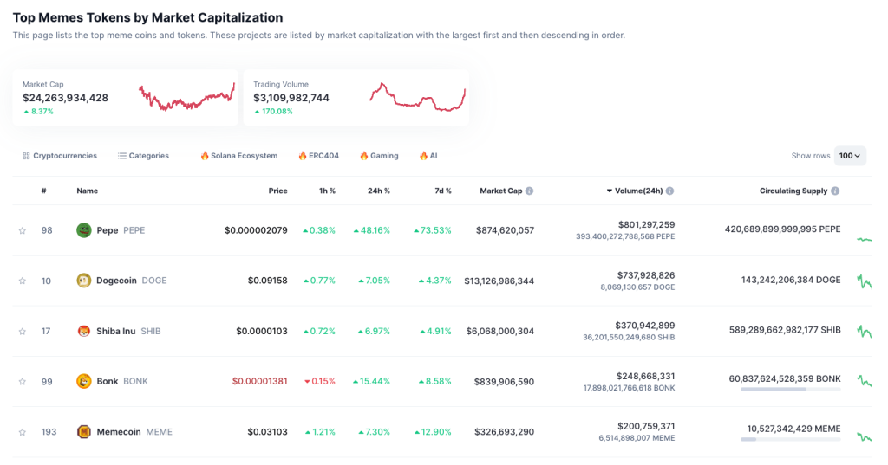Click the Bonk coin icon
Screen dimensions: 888x465
coord(84,381)
